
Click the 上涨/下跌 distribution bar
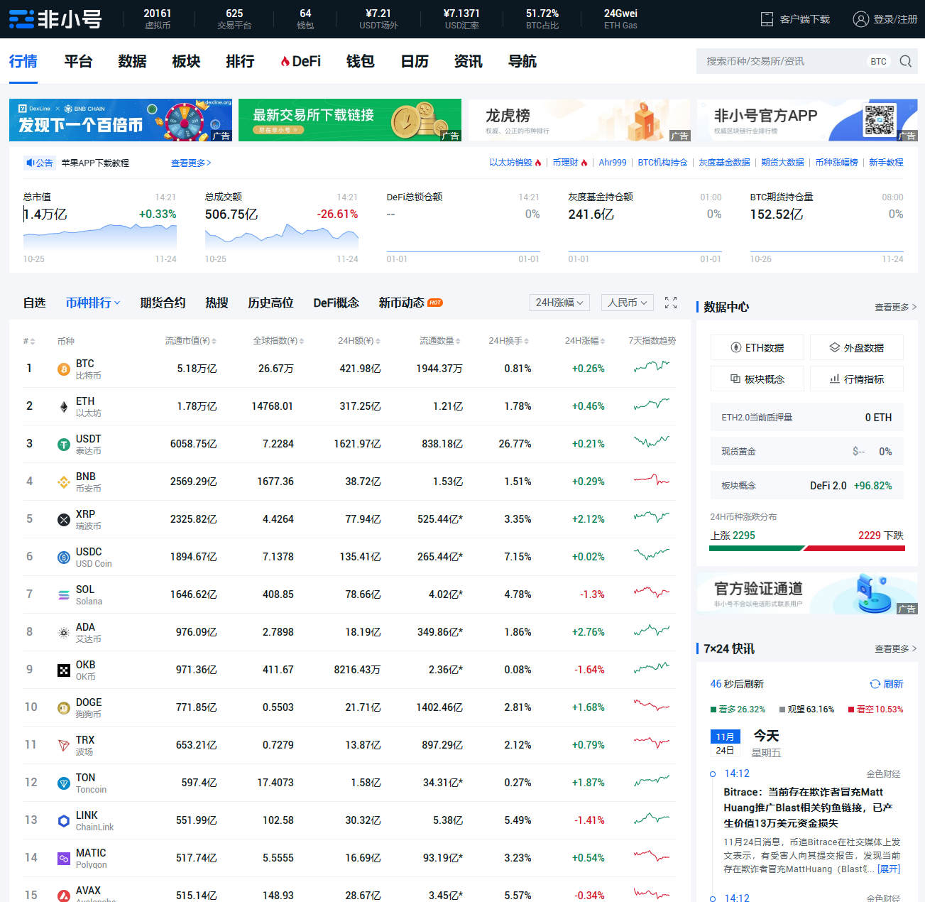click(807, 548)
